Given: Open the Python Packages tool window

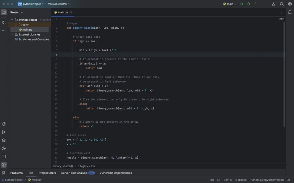Looking at the screenshot, I should click(x=4, y=124).
